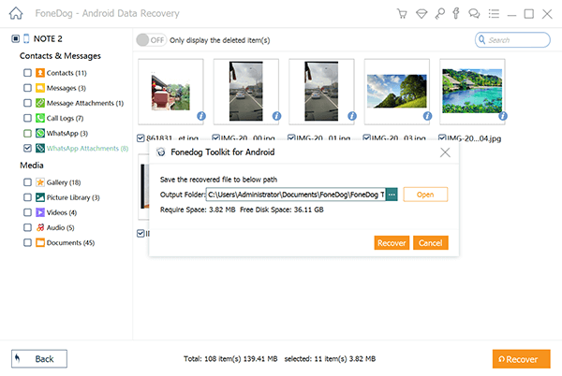
Task: Click the WhatsApp Attachments icon
Action: 40,148
